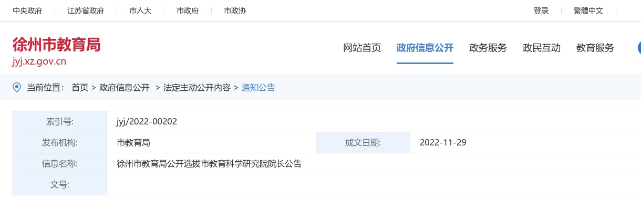Click the location pin icon in breadcrumb
The image size is (641, 210).
pos(17,88)
